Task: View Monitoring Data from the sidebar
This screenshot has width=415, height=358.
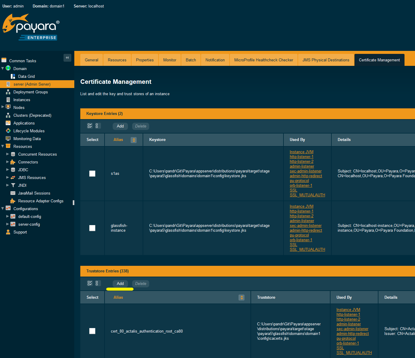Action: point(27,139)
